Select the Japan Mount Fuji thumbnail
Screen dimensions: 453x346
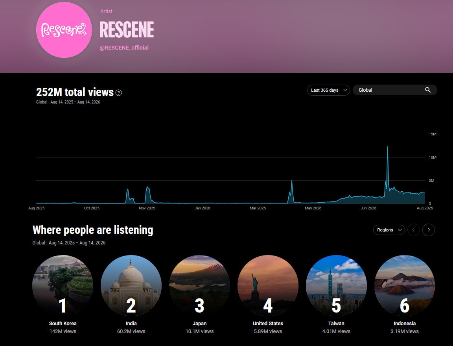200,285
